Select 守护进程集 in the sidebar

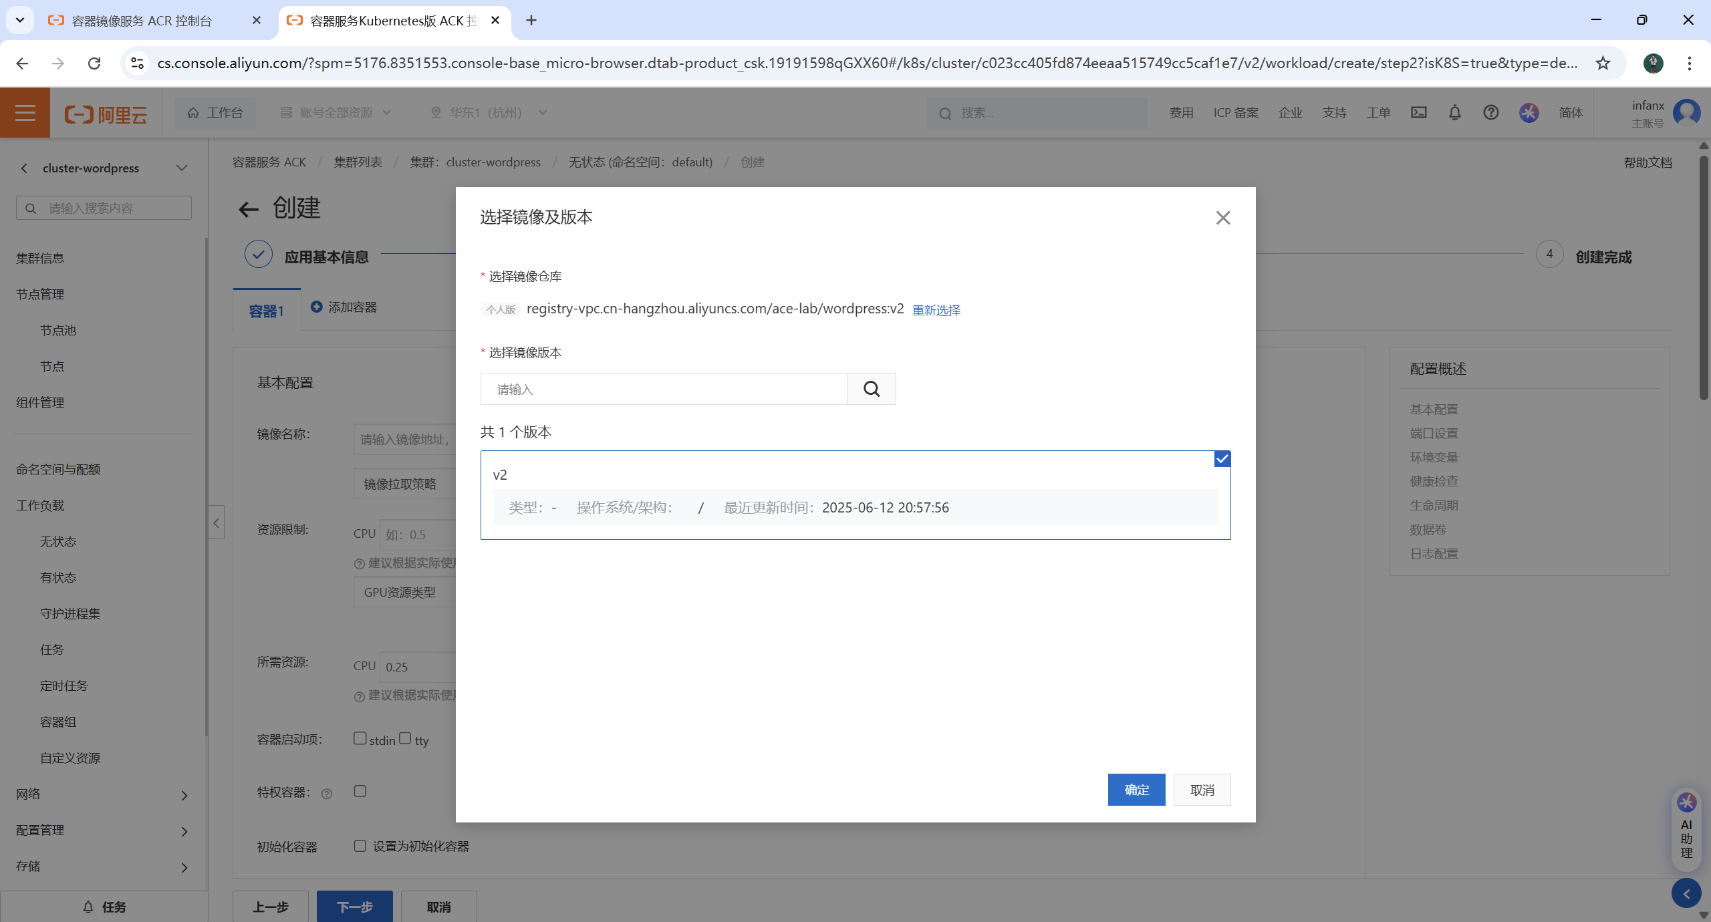tap(70, 613)
